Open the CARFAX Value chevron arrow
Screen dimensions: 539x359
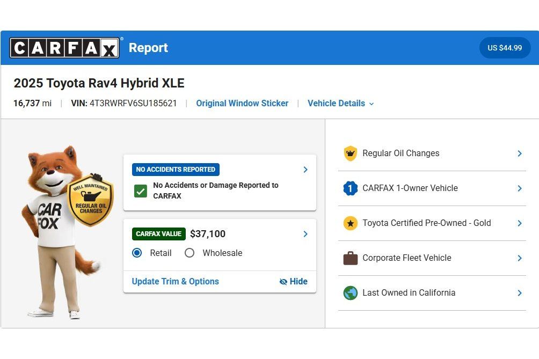click(305, 234)
